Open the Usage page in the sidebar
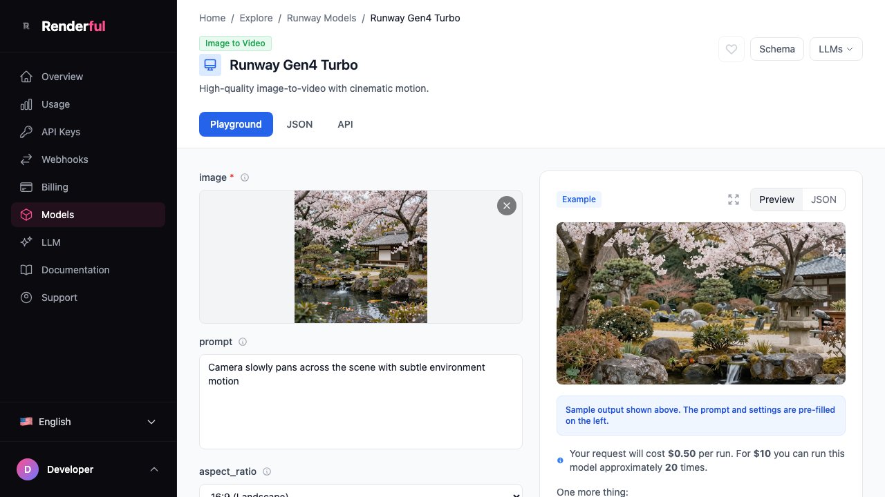885x497 pixels. [x=55, y=104]
